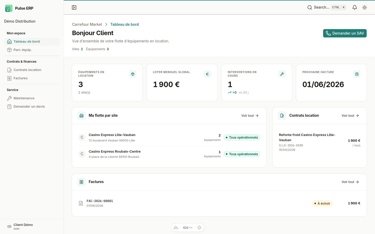The height and width of the screenshot is (234, 375).
Task: Click the box icon of Parc équip.
Action: click(9, 50)
